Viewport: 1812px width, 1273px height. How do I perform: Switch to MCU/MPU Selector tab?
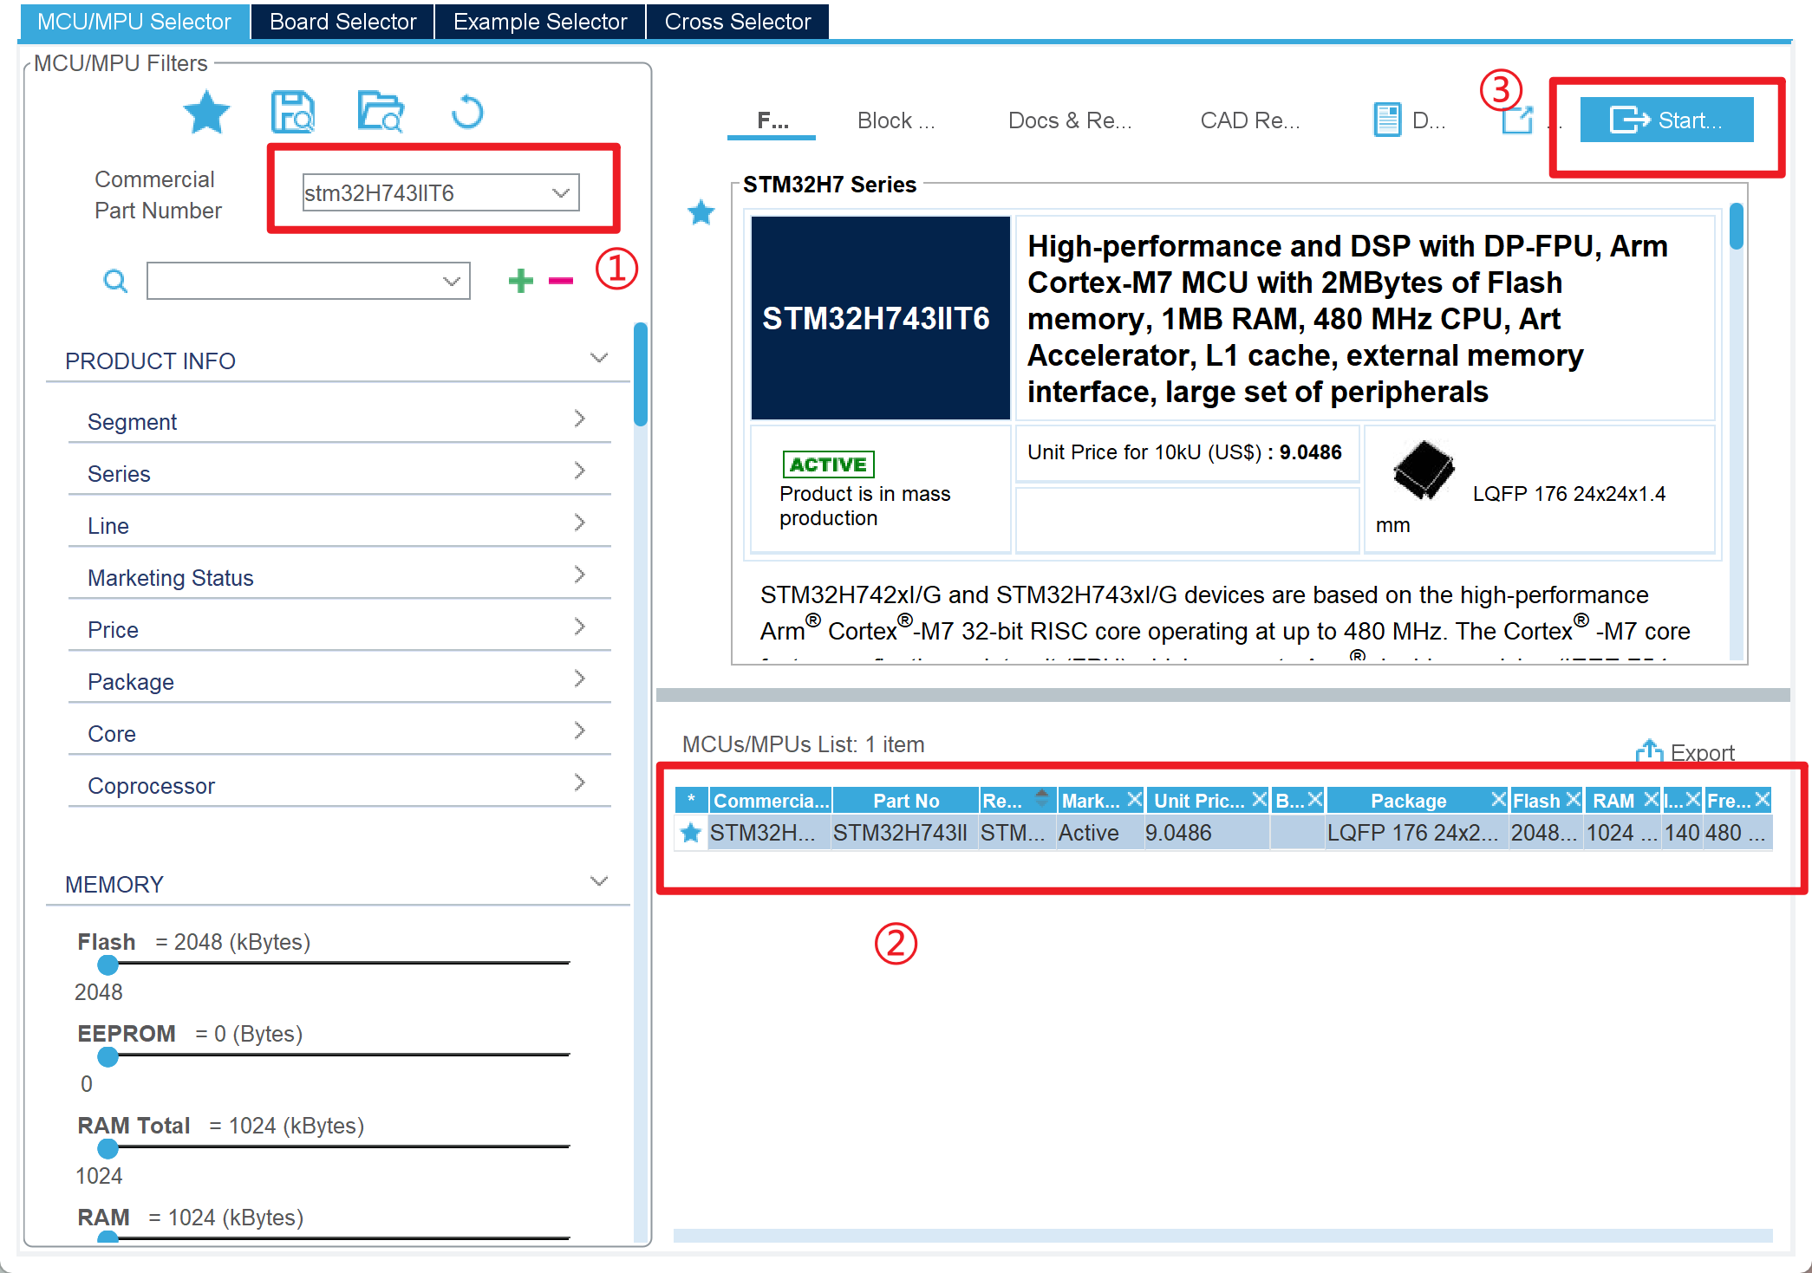click(x=134, y=22)
